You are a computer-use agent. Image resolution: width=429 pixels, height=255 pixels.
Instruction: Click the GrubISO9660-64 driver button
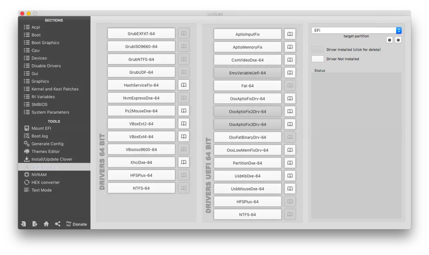(x=141, y=46)
